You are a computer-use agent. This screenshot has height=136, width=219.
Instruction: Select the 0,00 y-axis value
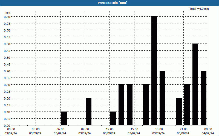(7, 126)
